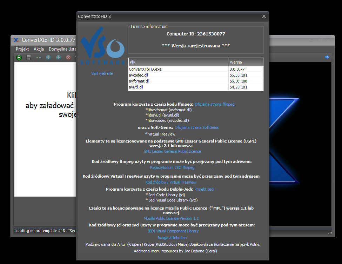Click the blue right arrow icon in main window
The image size is (342, 264).
(327, 57)
